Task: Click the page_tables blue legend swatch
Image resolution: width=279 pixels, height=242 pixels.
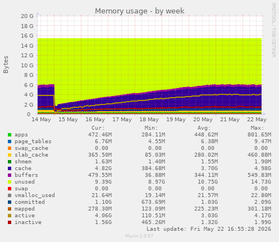Action: pos(10,141)
